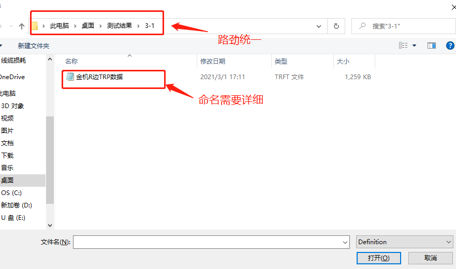Screen dimensions: 456x269
Task: Click the navigation pane scrollbar thumb
Action: pyautogui.click(x=50, y=160)
